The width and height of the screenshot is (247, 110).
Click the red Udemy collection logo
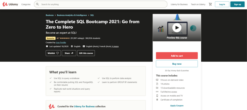52,106
